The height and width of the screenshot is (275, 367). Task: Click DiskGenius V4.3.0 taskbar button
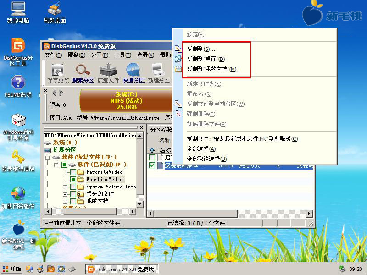(x=122, y=269)
